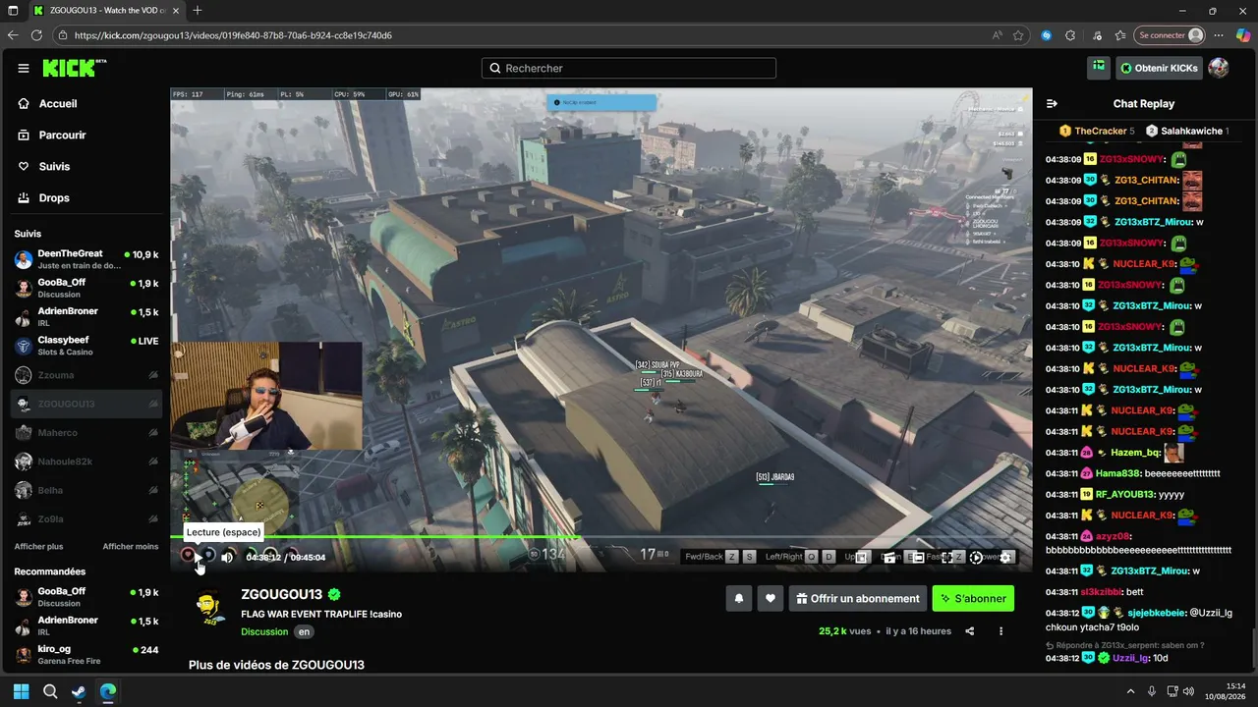Open the Discussion category link
Viewport: 1258px width, 707px height.
click(264, 631)
